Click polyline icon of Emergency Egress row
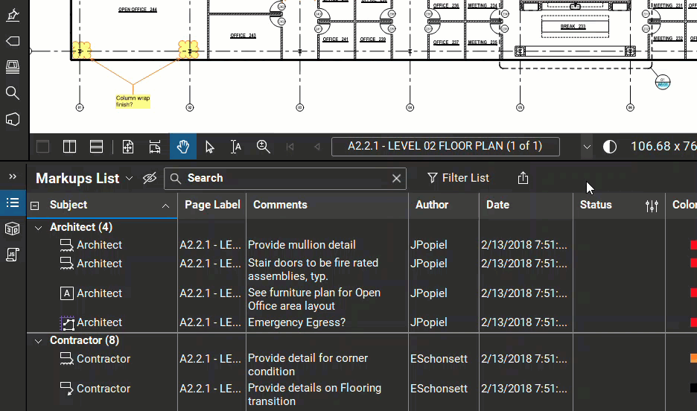 click(x=67, y=323)
